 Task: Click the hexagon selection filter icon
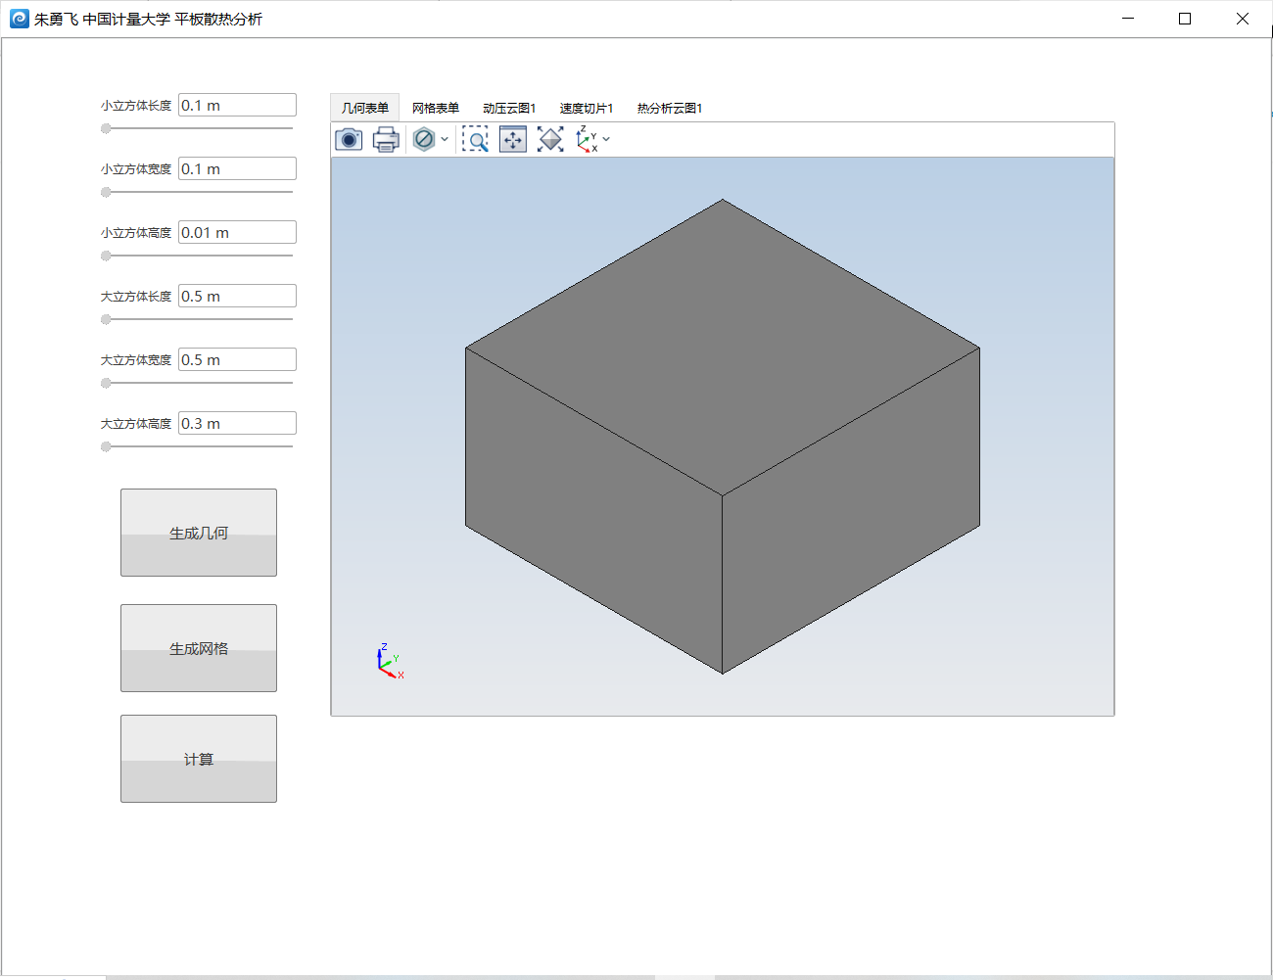point(424,139)
